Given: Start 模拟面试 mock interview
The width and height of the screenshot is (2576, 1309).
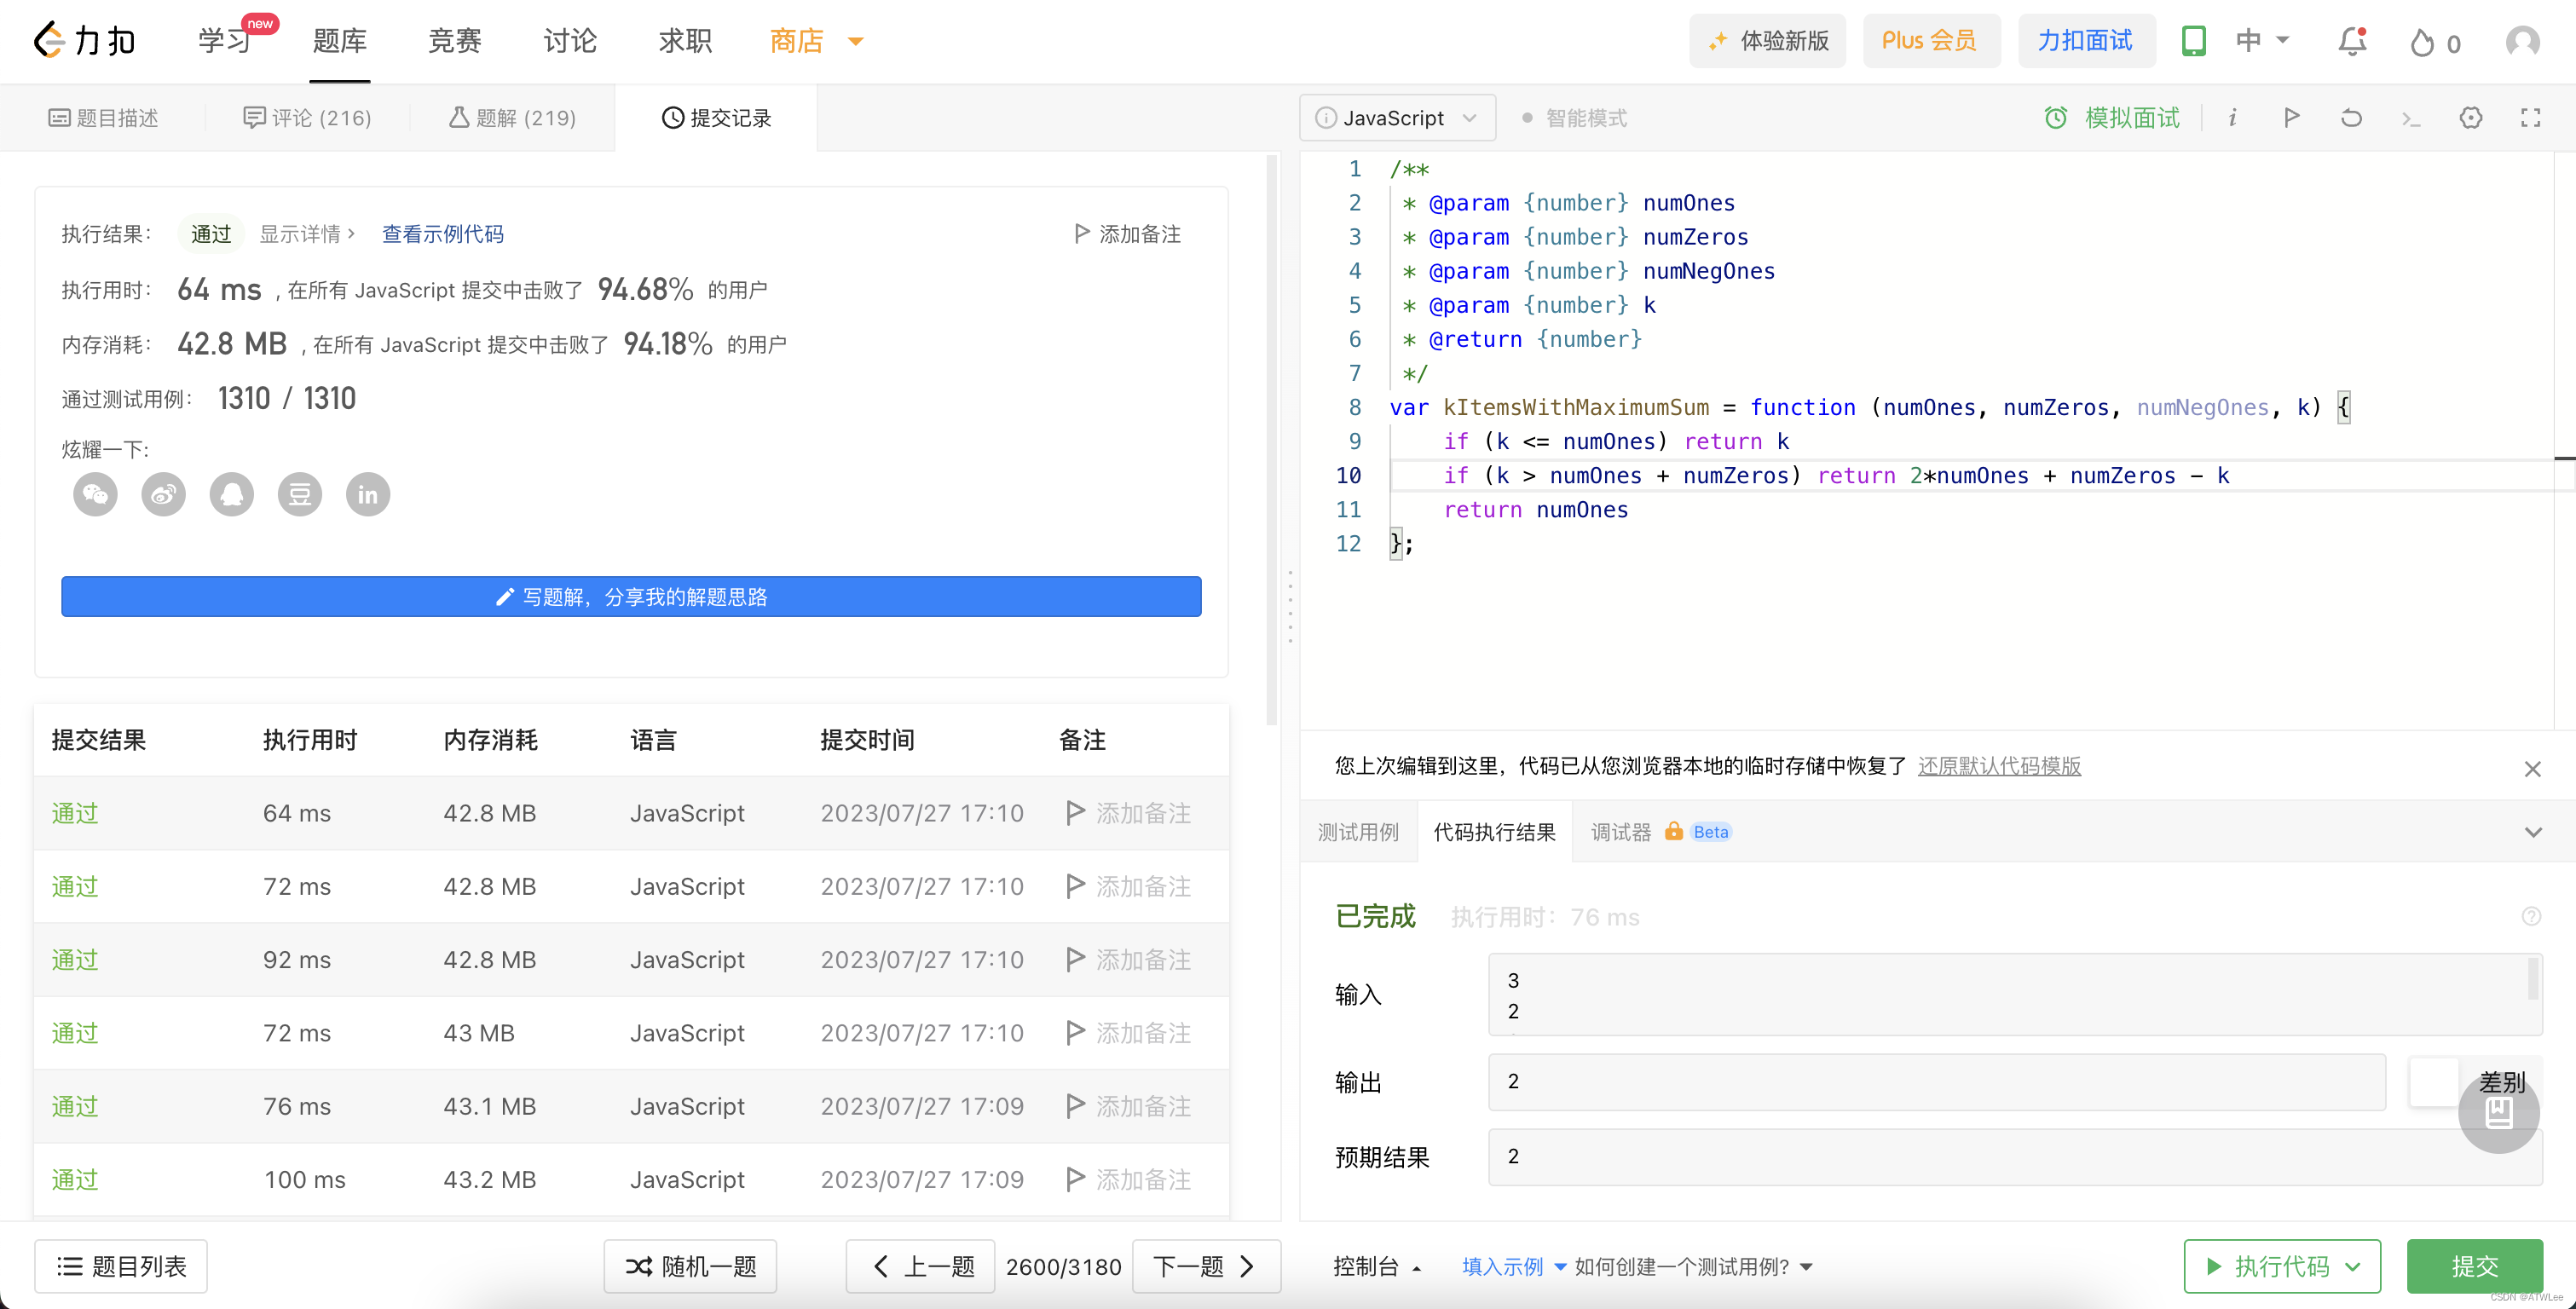Looking at the screenshot, I should 2112,118.
